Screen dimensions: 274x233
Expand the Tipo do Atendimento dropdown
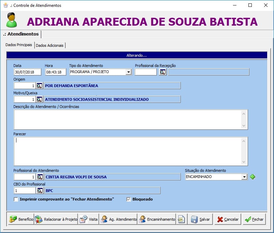(128, 72)
